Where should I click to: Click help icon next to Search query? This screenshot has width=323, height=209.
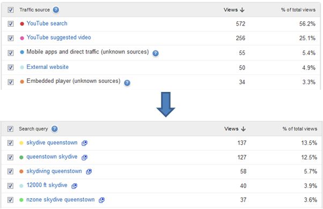coord(54,129)
